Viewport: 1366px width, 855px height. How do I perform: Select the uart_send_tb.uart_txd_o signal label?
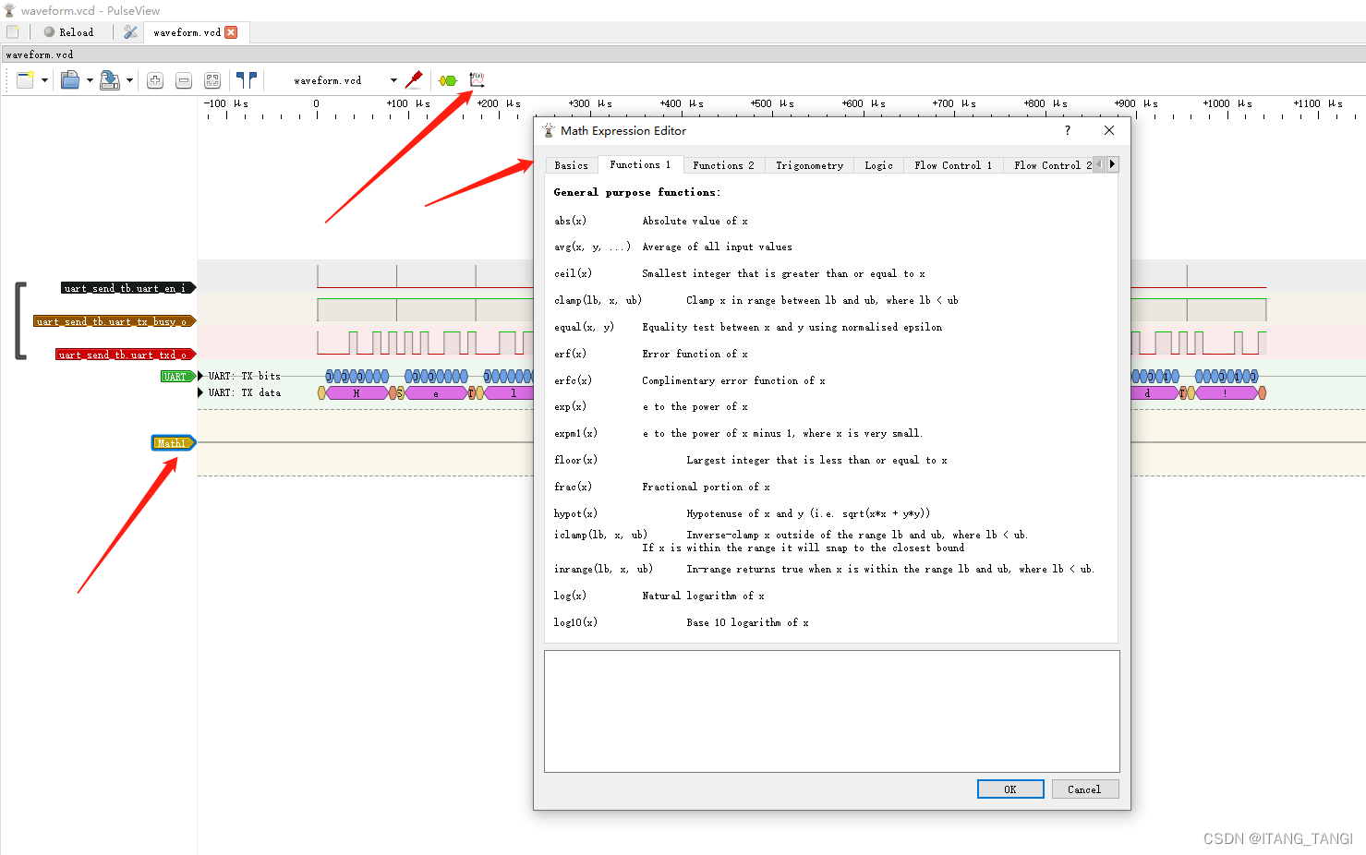tap(125, 354)
